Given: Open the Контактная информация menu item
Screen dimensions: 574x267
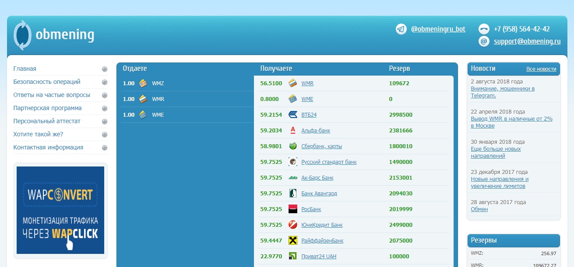Looking at the screenshot, I should pyautogui.click(x=48, y=147).
